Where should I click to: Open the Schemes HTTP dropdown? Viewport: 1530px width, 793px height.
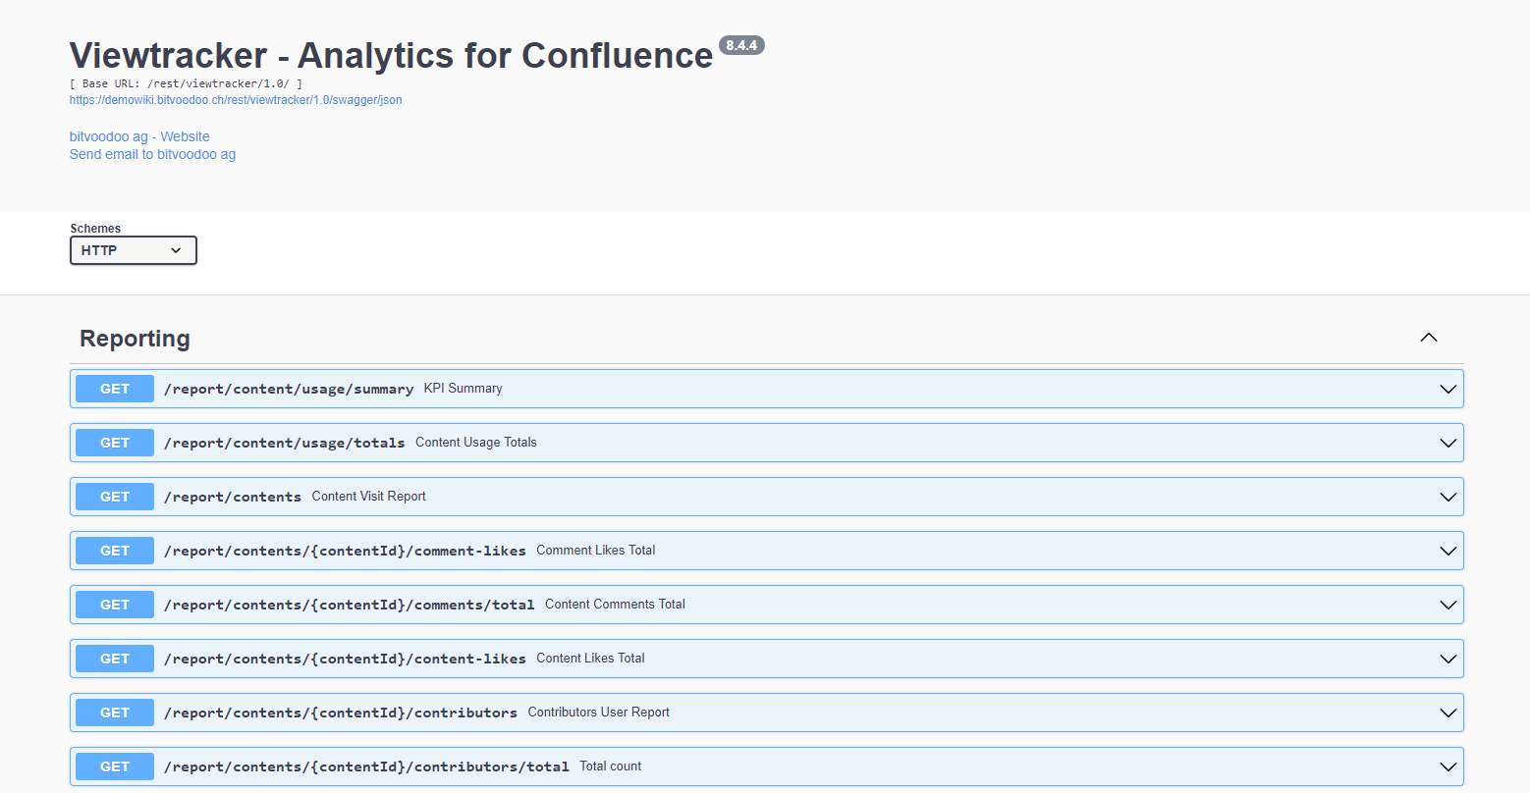click(x=133, y=250)
